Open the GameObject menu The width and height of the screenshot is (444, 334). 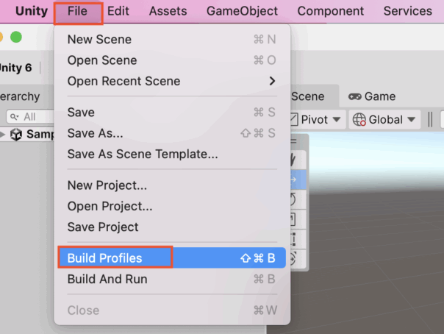coord(242,11)
